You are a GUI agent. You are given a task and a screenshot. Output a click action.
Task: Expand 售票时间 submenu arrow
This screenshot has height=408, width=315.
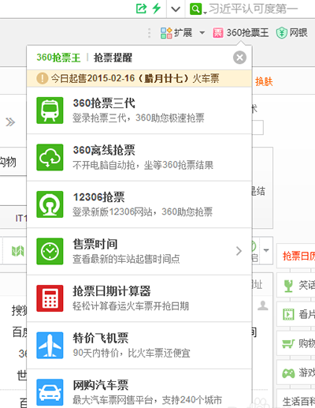tap(239, 251)
